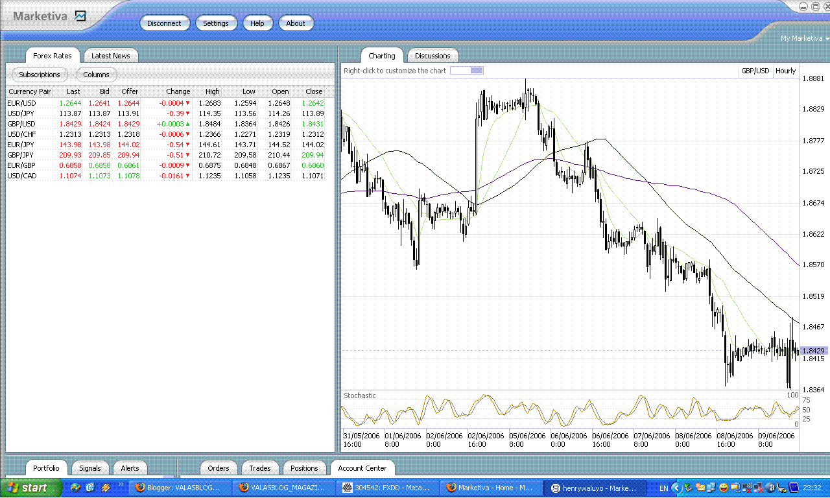Click the High column header
The image size is (830, 498).
(208, 91)
